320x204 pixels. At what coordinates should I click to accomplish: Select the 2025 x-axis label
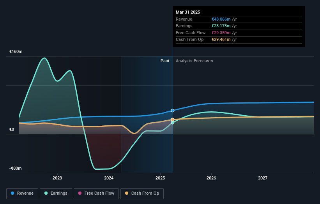[x=160, y=178]
